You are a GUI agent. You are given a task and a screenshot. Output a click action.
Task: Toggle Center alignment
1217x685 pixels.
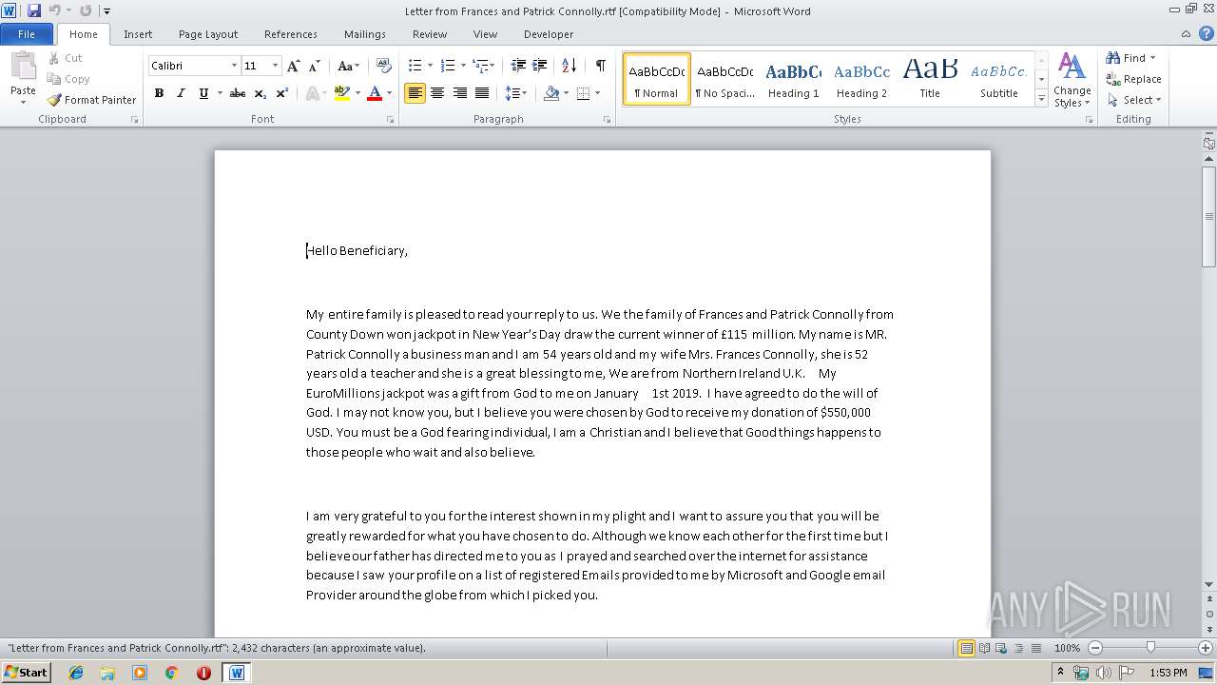(x=437, y=93)
